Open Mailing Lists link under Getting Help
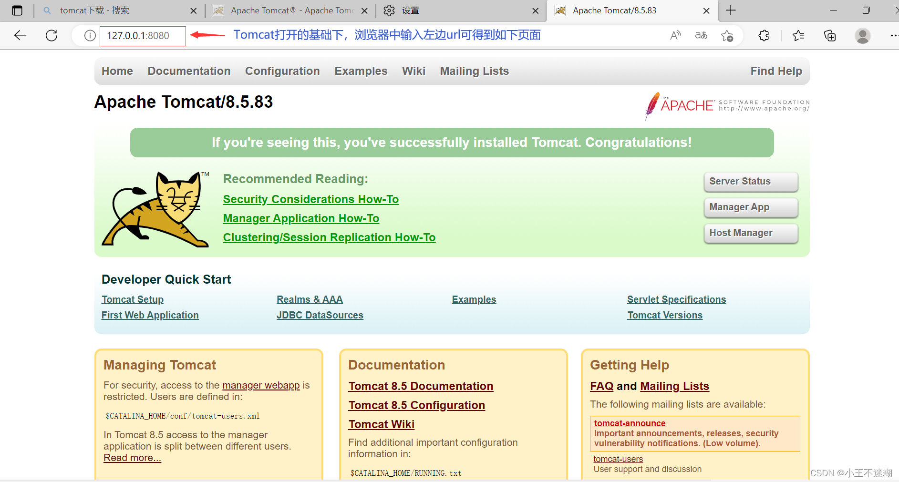 tap(675, 386)
